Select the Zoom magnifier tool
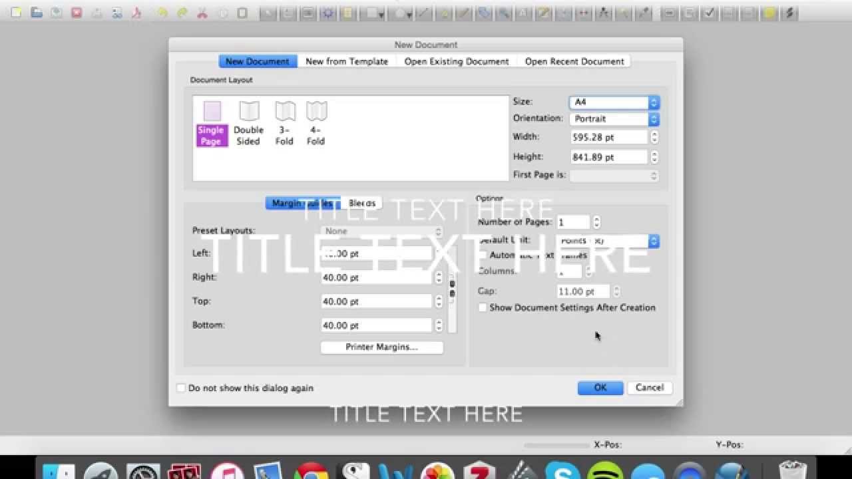The height and width of the screenshot is (479, 852). (505, 13)
